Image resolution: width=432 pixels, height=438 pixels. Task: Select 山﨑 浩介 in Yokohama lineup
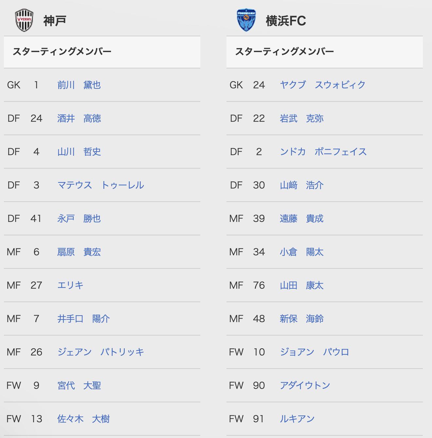coord(301,185)
